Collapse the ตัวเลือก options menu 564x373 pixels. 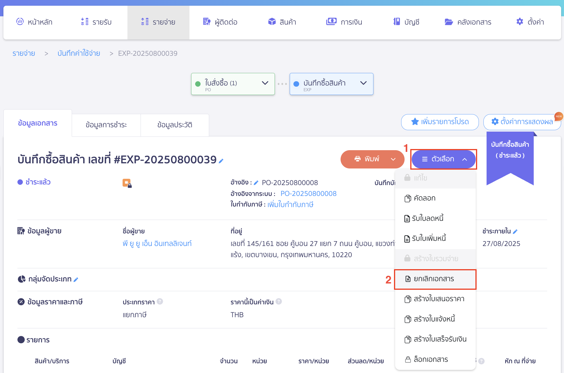click(x=443, y=159)
